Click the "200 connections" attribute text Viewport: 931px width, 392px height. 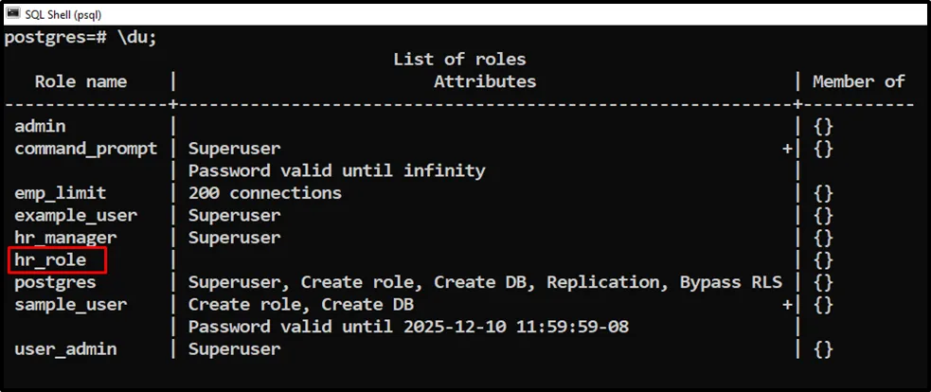[265, 193]
